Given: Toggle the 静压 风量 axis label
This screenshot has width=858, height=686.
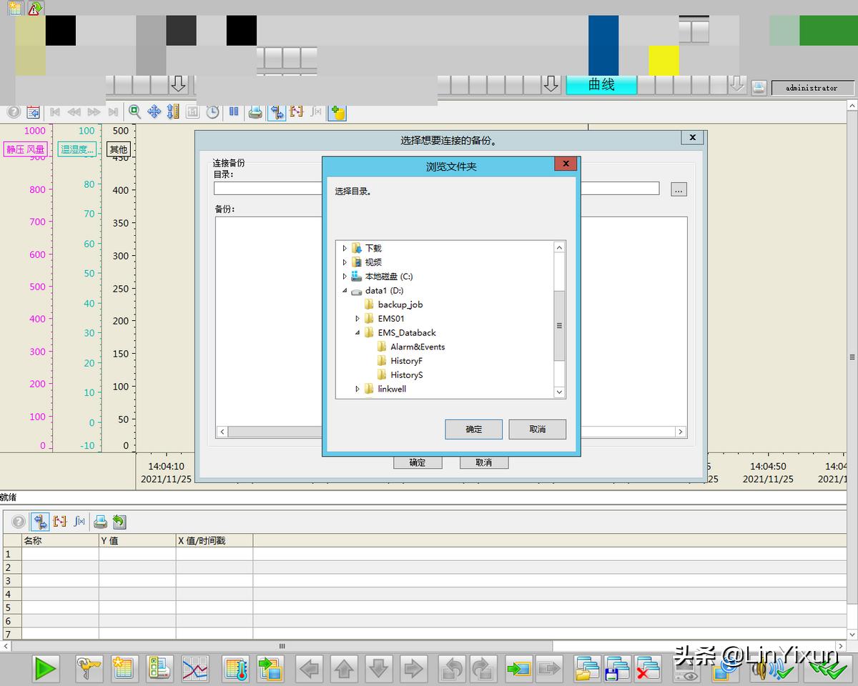Looking at the screenshot, I should point(25,149).
